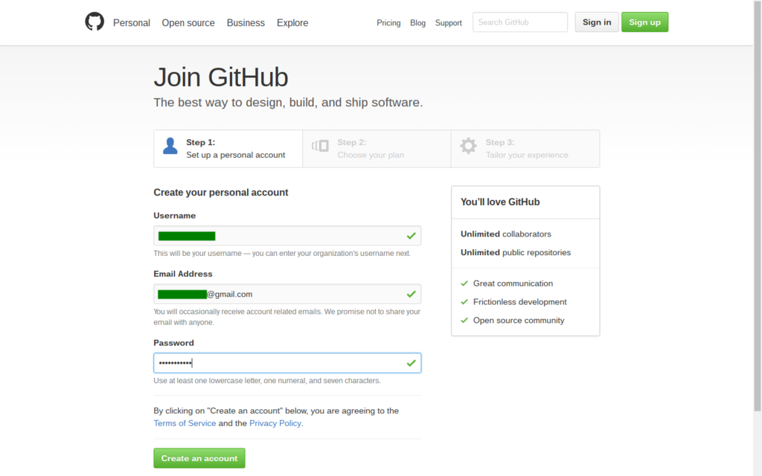
Task: Click the vertical page scrollbar
Action: [758, 206]
